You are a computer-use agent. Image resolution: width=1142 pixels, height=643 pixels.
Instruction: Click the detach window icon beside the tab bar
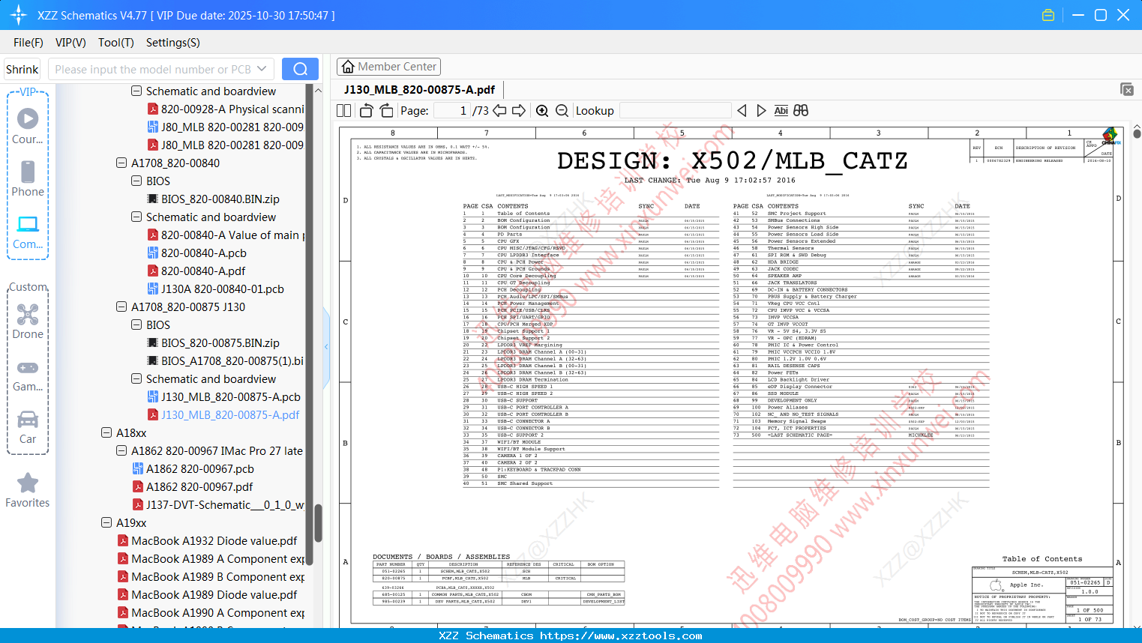(x=1127, y=89)
